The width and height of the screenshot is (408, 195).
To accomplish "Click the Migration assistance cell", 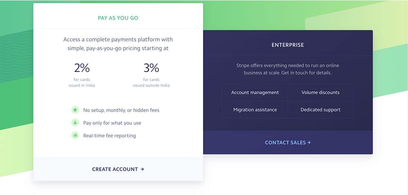I will [x=255, y=110].
